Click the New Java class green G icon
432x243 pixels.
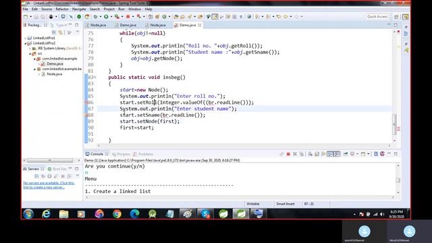[x=165, y=17]
